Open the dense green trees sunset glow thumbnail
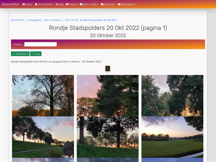 coord(172,96)
